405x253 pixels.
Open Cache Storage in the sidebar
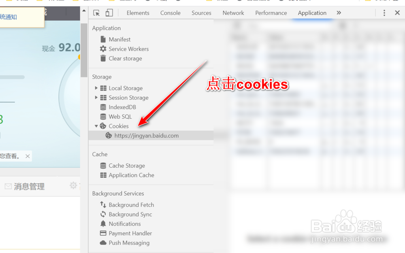[x=126, y=166]
